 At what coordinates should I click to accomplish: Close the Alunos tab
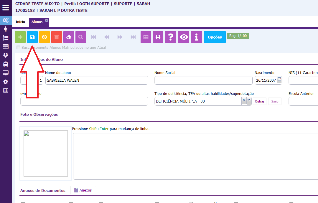coord(47,20)
